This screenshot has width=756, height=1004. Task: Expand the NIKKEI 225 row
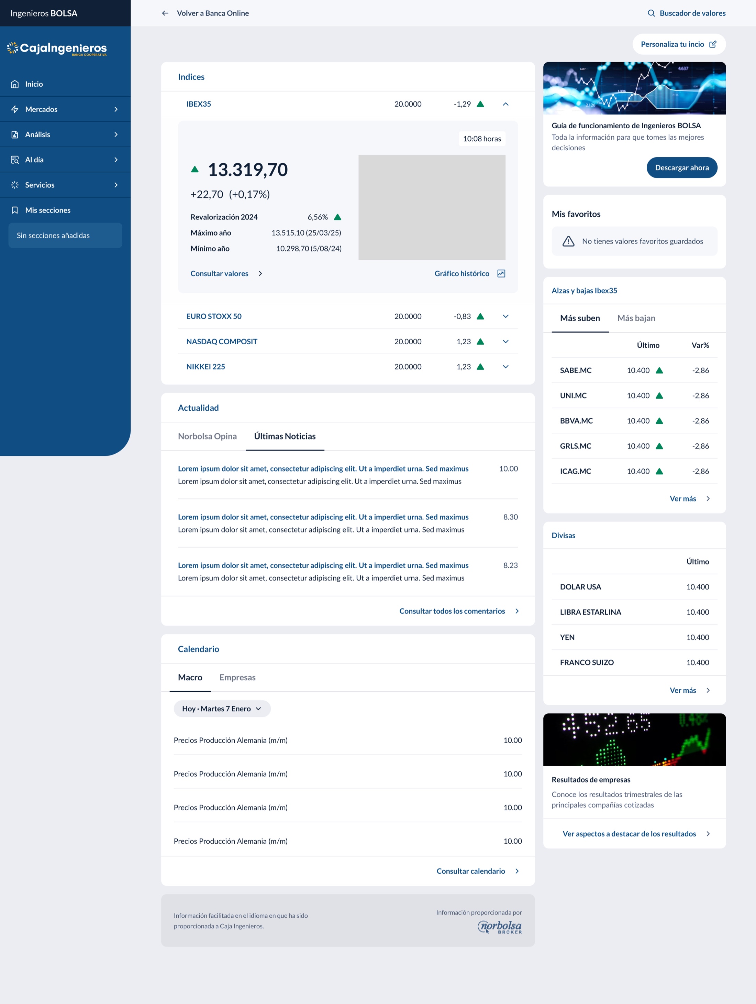[x=506, y=367]
